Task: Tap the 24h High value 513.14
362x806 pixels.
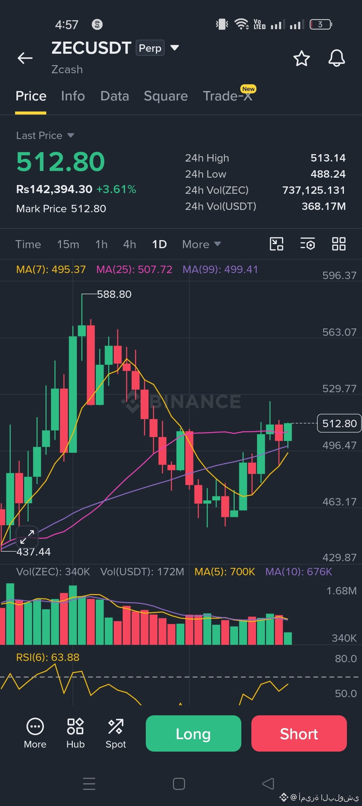Action: click(x=328, y=158)
